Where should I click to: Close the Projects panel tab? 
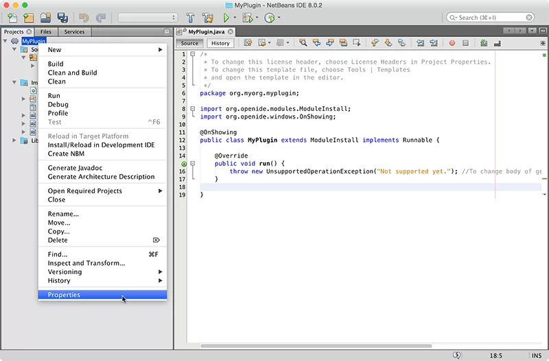tap(29, 32)
